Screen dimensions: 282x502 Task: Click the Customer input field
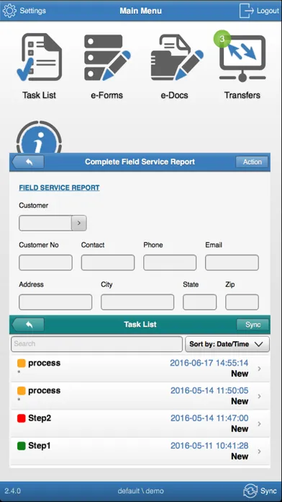coord(45,223)
